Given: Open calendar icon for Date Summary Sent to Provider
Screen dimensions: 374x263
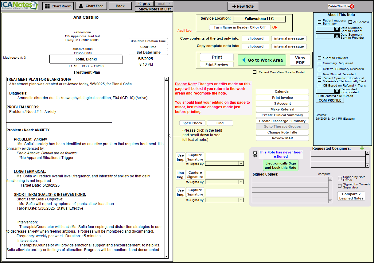Looking at the screenshot, I should coord(337,36).
